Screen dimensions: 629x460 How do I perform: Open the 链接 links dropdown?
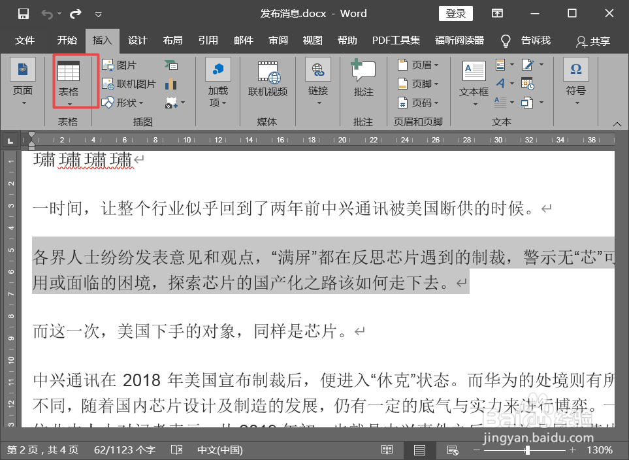coord(317,82)
